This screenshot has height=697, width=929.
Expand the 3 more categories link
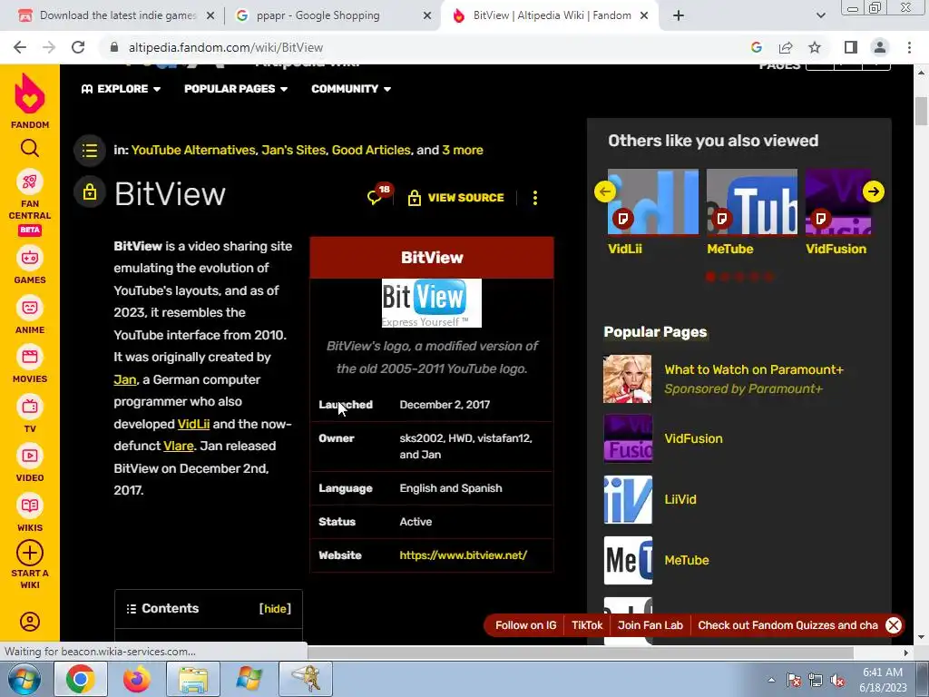[x=463, y=150]
